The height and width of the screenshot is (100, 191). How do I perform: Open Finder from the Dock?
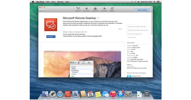coord(45,94)
